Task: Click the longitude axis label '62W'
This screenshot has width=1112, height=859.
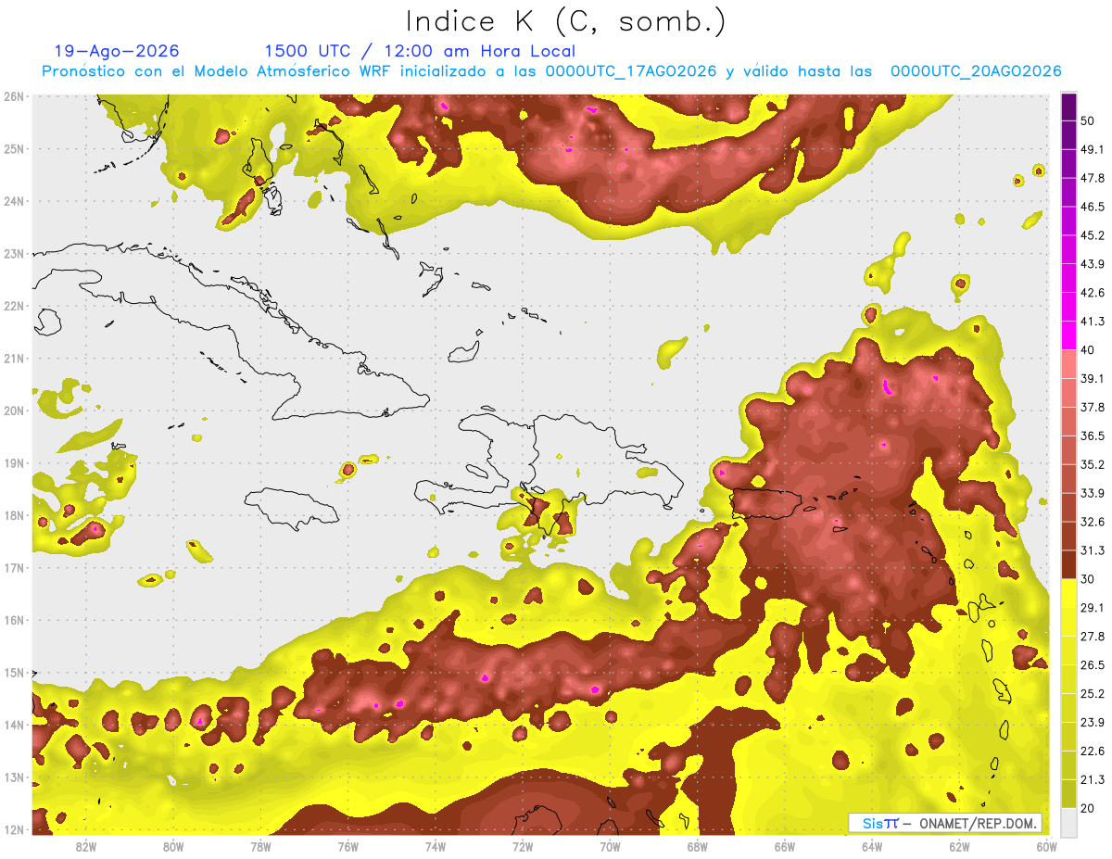Action: point(958,846)
